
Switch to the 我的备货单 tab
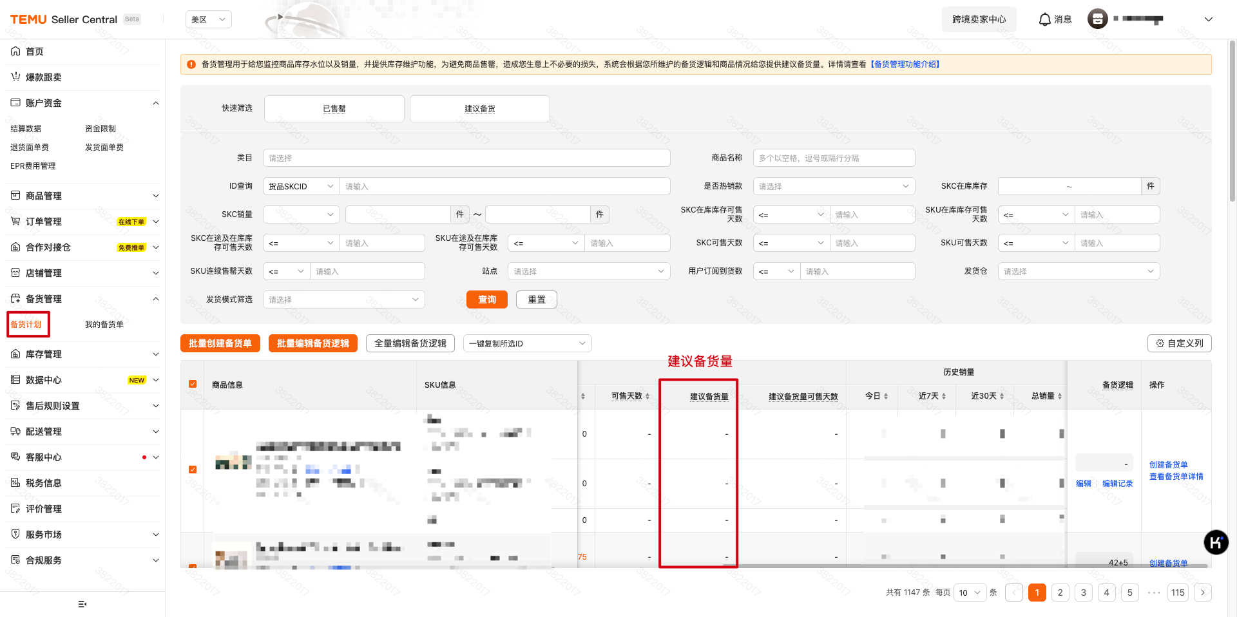click(104, 324)
